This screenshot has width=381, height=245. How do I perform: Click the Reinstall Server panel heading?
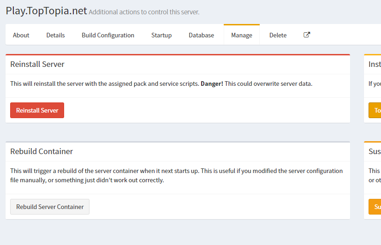(37, 64)
